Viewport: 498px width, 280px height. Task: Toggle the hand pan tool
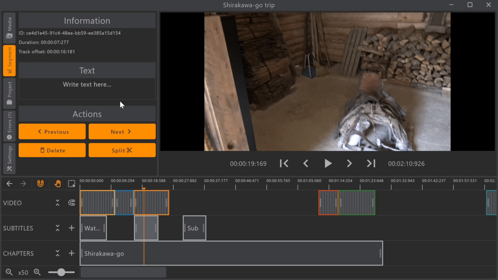point(58,184)
